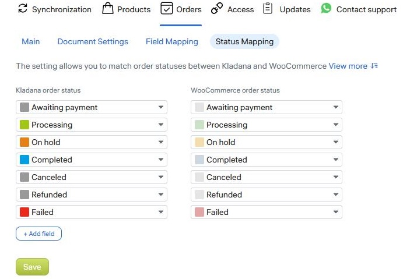Save the status mapping settings
Screen dimensions: 403x279
tap(33, 267)
